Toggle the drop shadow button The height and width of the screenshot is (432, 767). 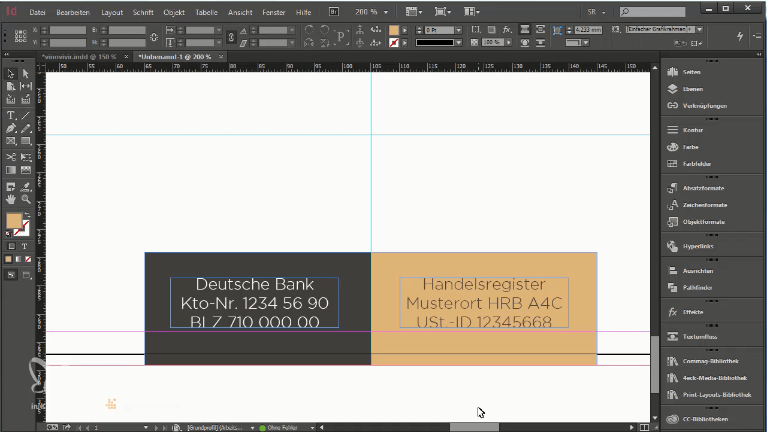click(491, 30)
